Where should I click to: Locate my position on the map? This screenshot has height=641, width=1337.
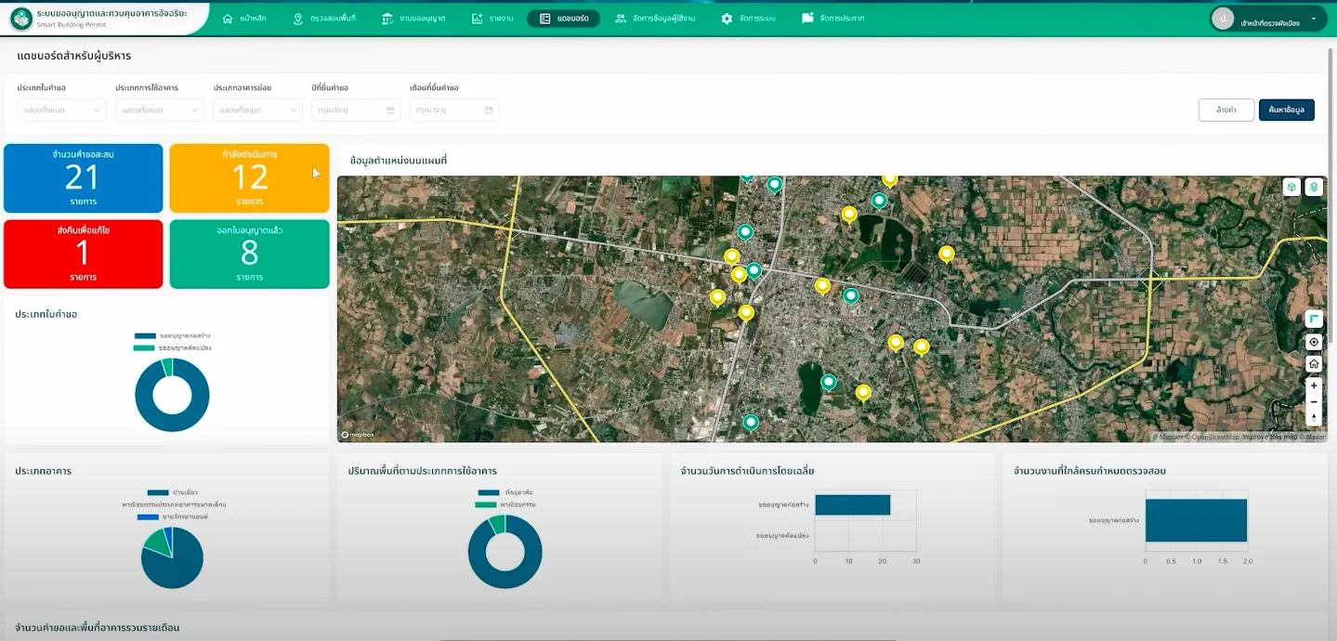(1314, 342)
